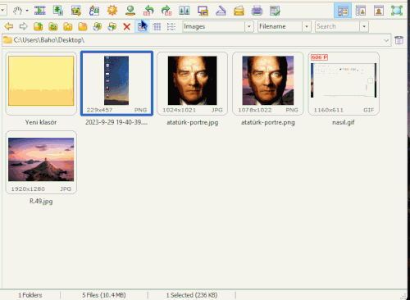Open the resize image tool
Image resolution: width=410 pixels, height=300 pixels.
tap(58, 11)
